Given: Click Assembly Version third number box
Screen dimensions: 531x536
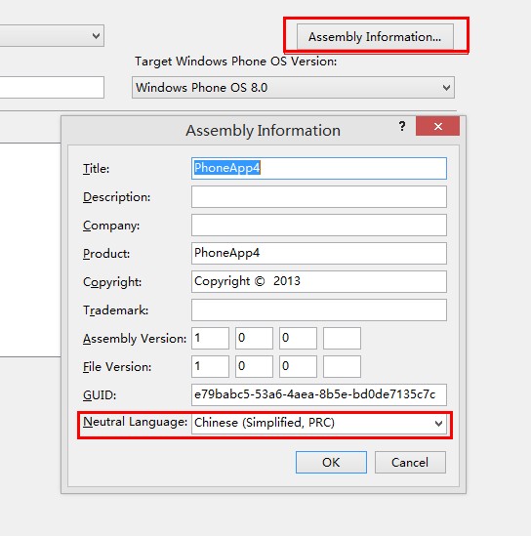Looking at the screenshot, I should pyautogui.click(x=298, y=338).
